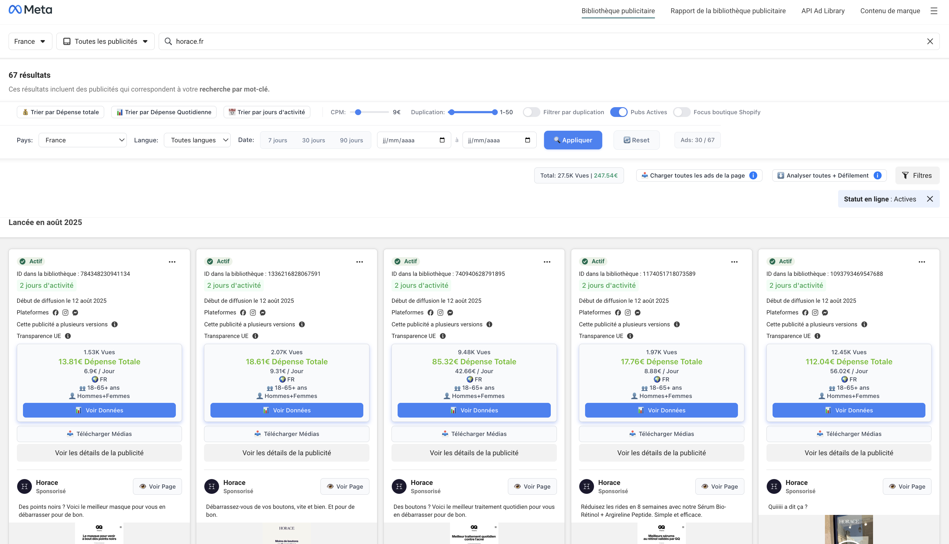Click the Reset button
This screenshot has height=544, width=949.
tap(637, 140)
